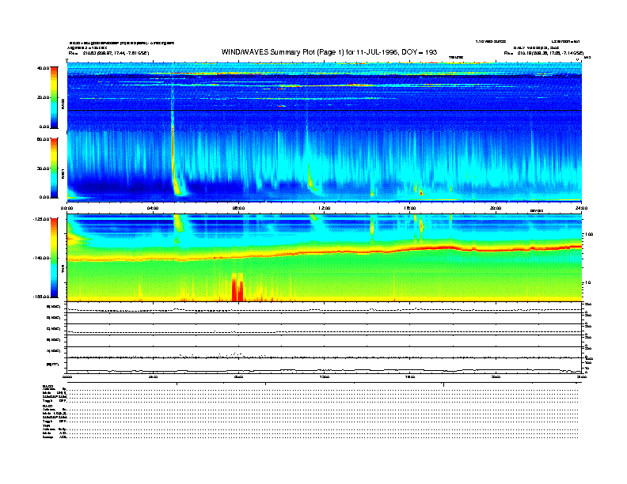Click the 100 tick on the right frequency axis
Viewport: 627px width, 484px height.
click(x=589, y=234)
